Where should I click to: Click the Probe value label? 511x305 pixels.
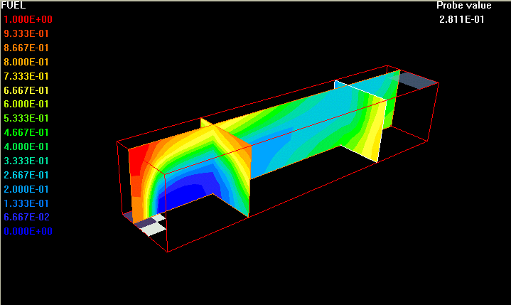click(x=463, y=6)
